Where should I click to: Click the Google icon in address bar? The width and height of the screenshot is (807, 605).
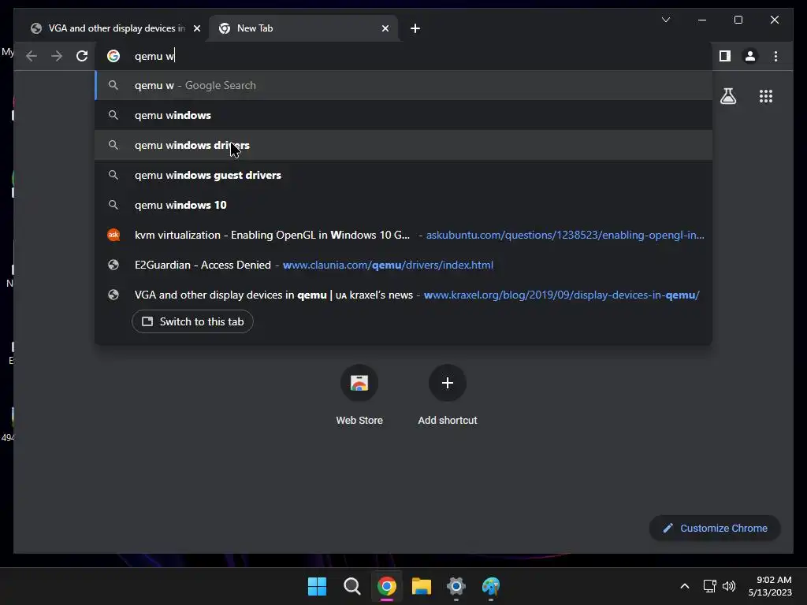[x=113, y=56]
